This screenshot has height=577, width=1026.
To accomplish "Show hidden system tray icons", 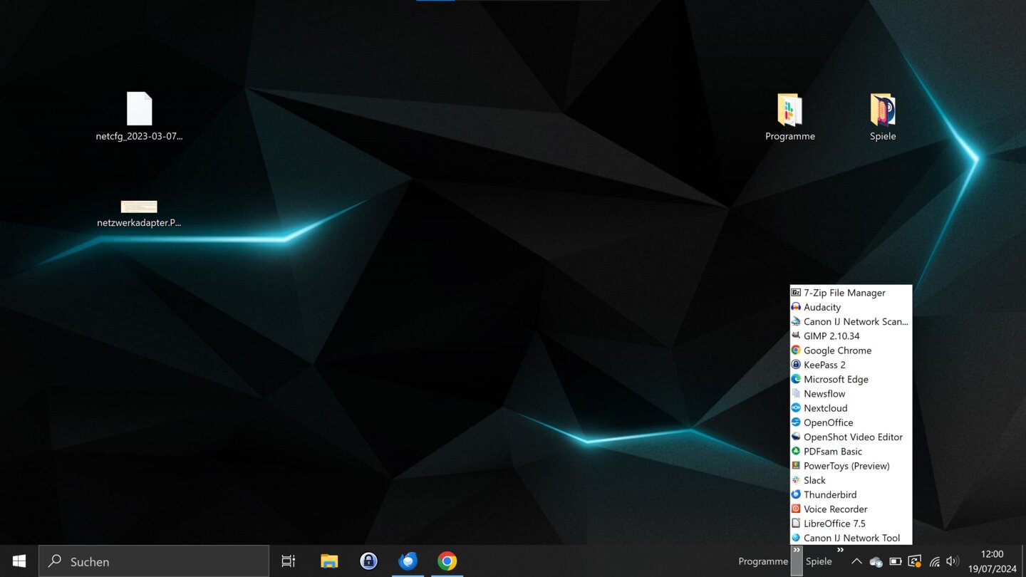I will (856, 561).
